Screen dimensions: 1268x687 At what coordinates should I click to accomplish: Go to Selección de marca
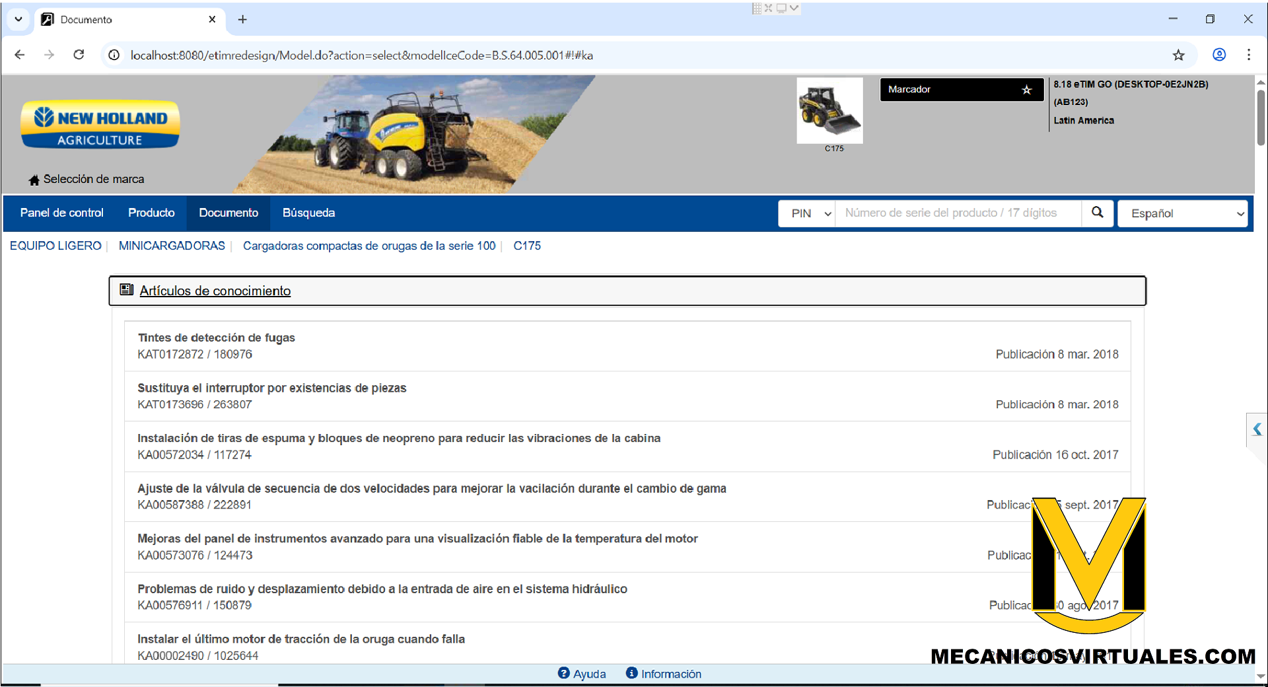(x=94, y=179)
